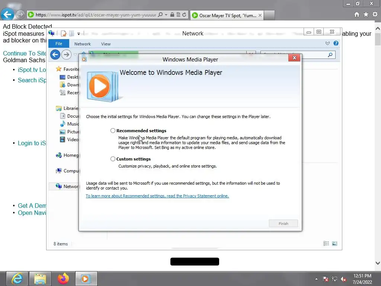
Task: Expand the ribbon using the chevron
Action: 327,43
